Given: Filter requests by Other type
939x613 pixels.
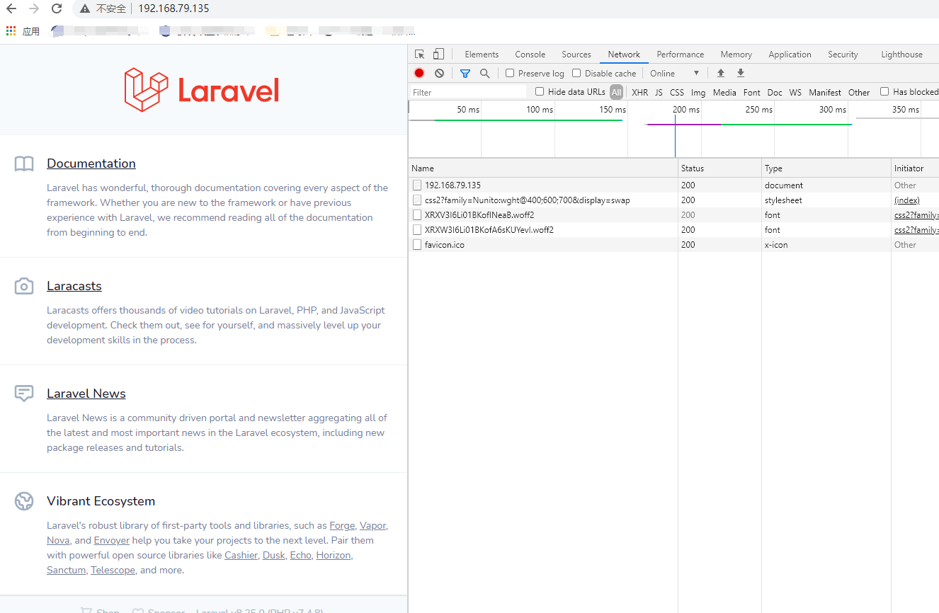Looking at the screenshot, I should pyautogui.click(x=859, y=92).
